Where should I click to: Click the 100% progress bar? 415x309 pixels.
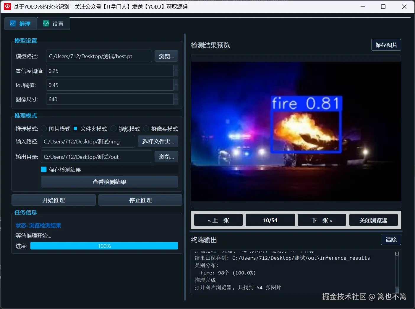click(x=104, y=246)
